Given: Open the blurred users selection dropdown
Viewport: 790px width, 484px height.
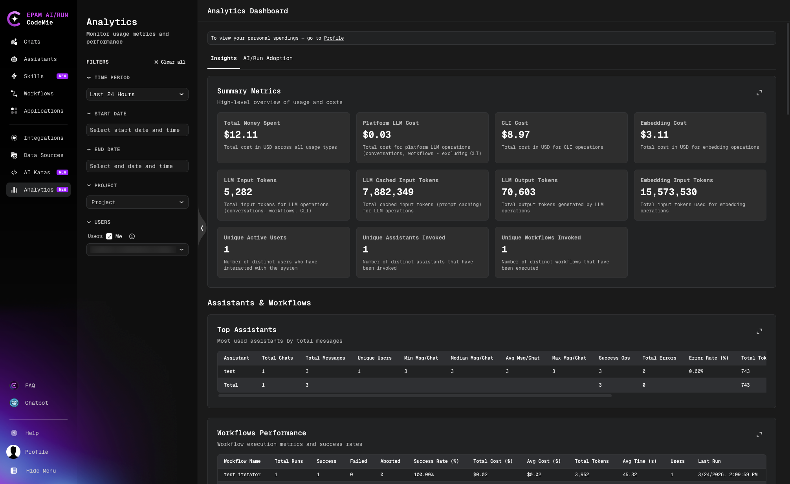Looking at the screenshot, I should coord(137,249).
